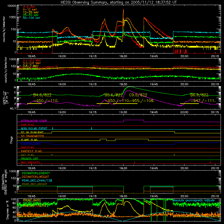224x224 pixels.
Task: Click the 0.1-0.3 MeV legend entry
Action: [x=32, y=60]
